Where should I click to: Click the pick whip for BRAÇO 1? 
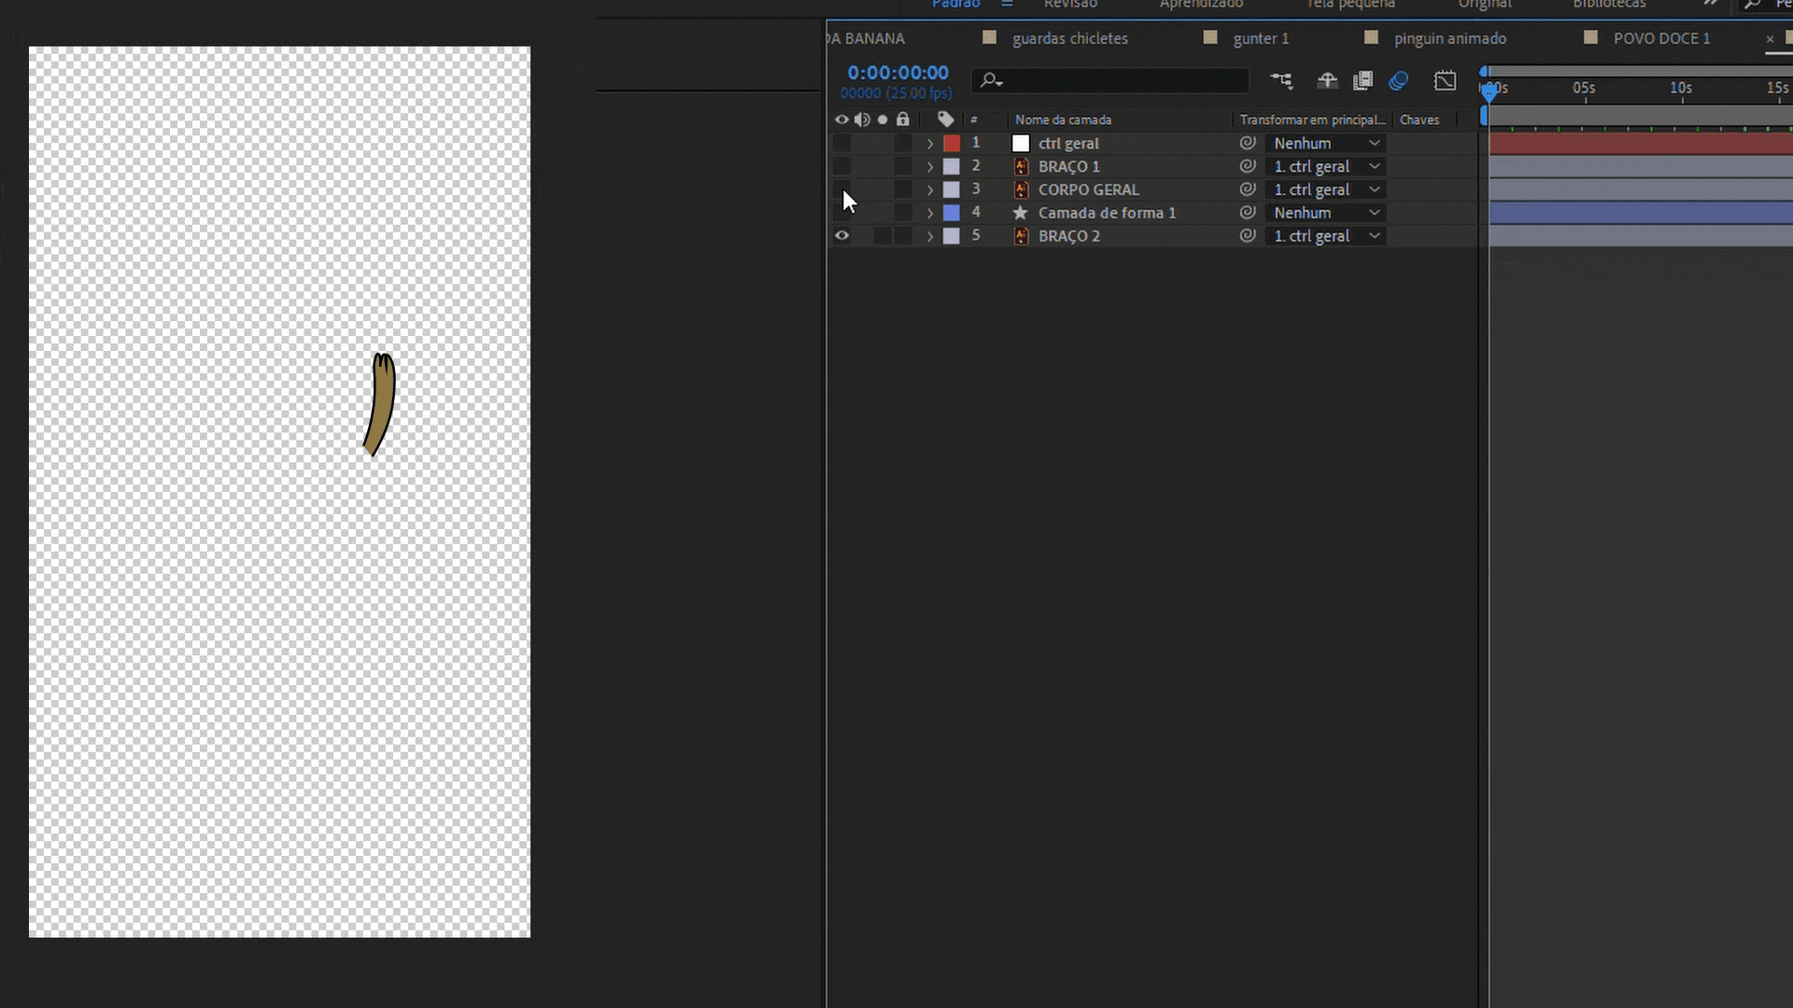pyautogui.click(x=1247, y=166)
